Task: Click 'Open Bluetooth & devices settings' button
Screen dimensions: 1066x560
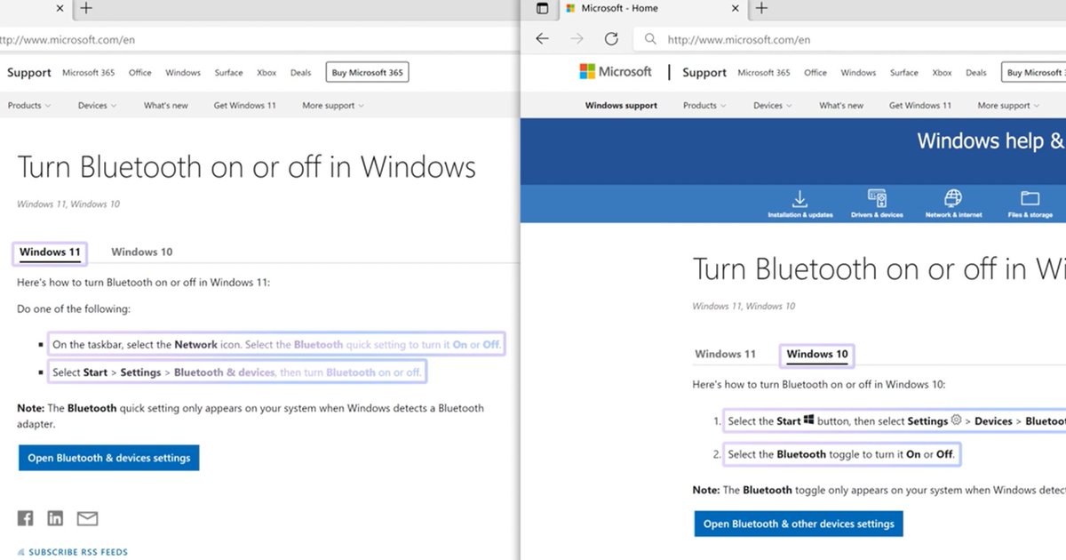Action: tap(108, 458)
